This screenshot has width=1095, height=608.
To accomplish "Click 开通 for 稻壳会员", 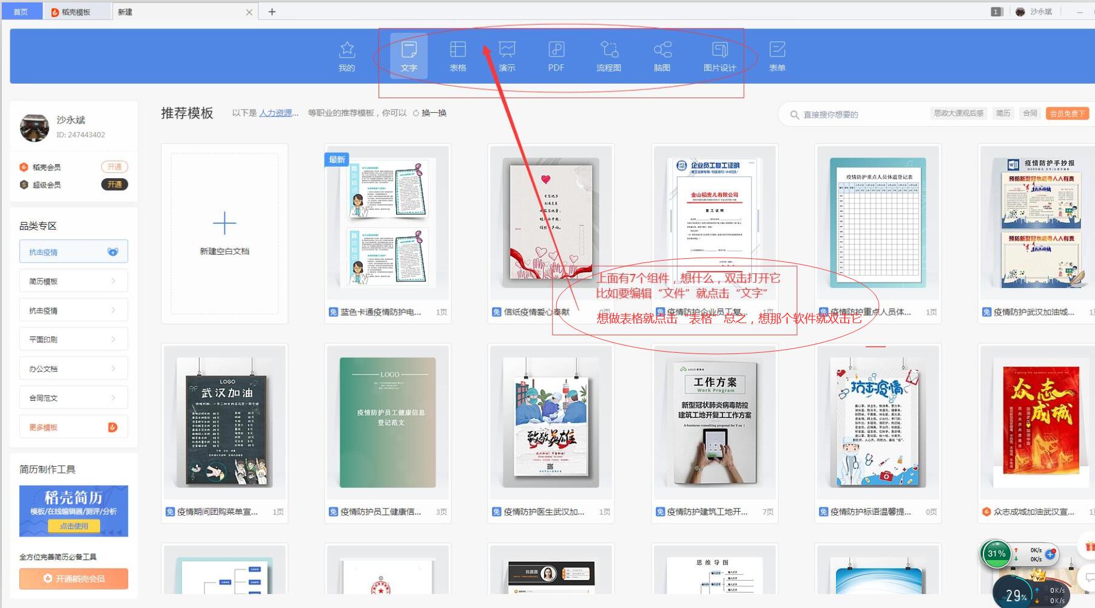I will tap(114, 167).
